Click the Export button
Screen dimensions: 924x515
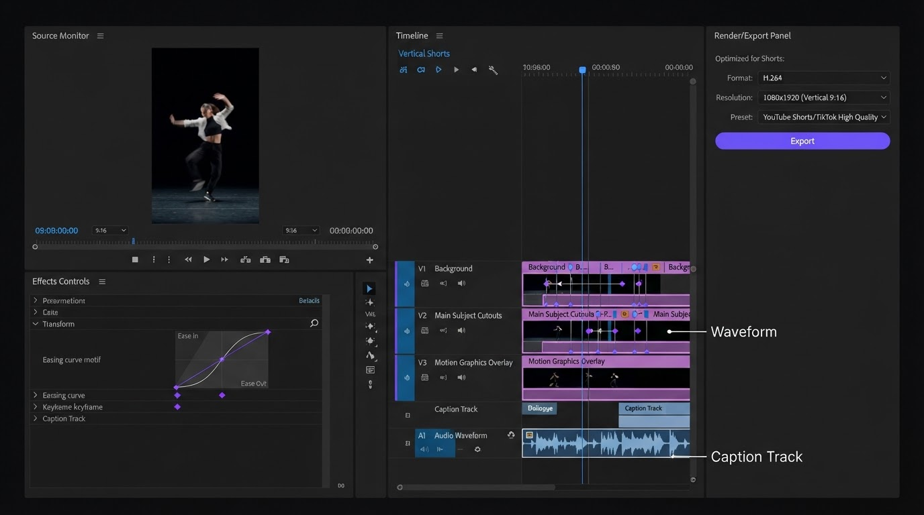pyautogui.click(x=802, y=141)
